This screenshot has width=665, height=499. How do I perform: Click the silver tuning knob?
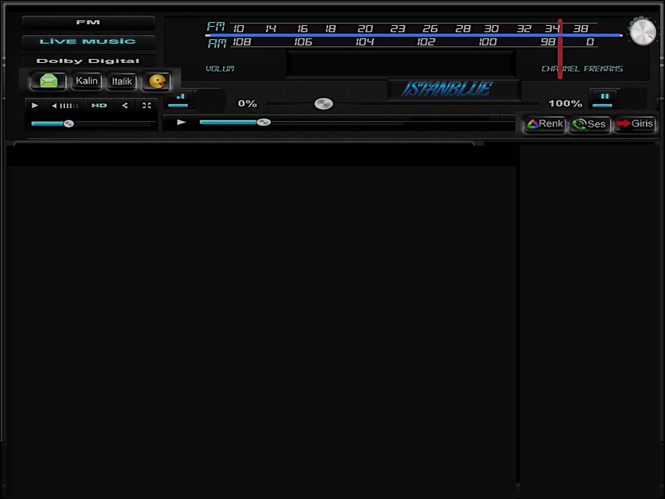point(642,32)
